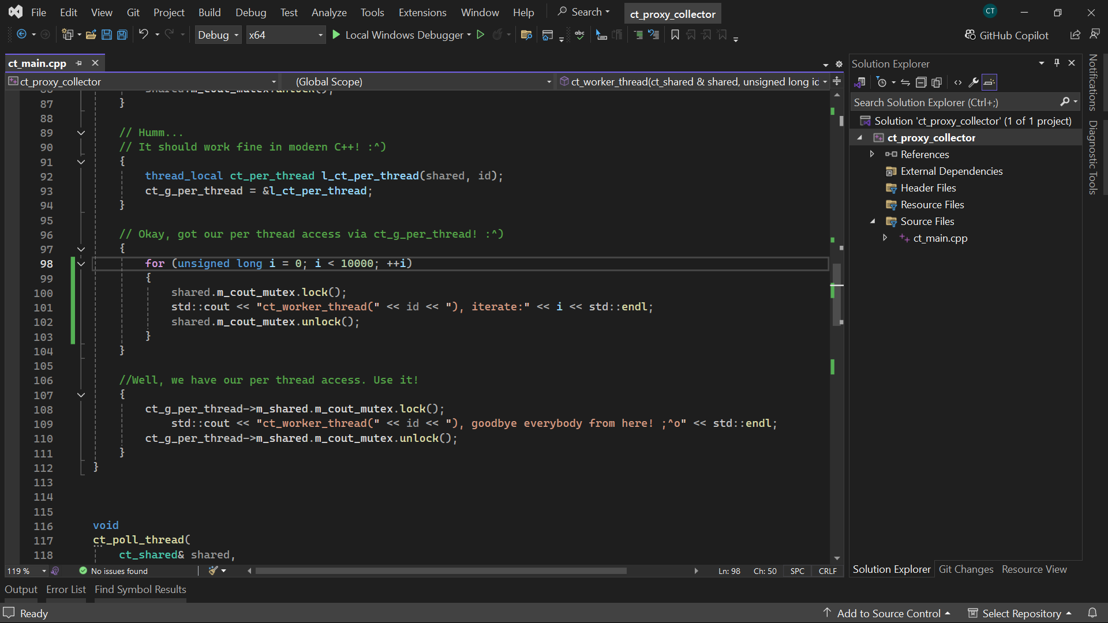The height and width of the screenshot is (623, 1108).
Task: Toggle a bookmark with the bookmark icon
Action: click(675, 35)
